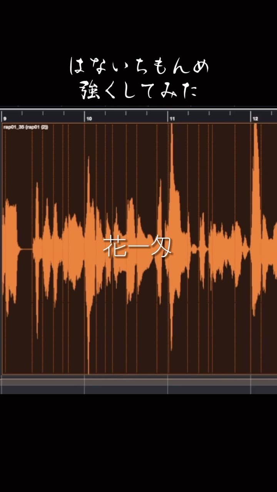This screenshot has width=277, height=492.
Task: Select the rap01_35 audio clip label
Action: 25,126
